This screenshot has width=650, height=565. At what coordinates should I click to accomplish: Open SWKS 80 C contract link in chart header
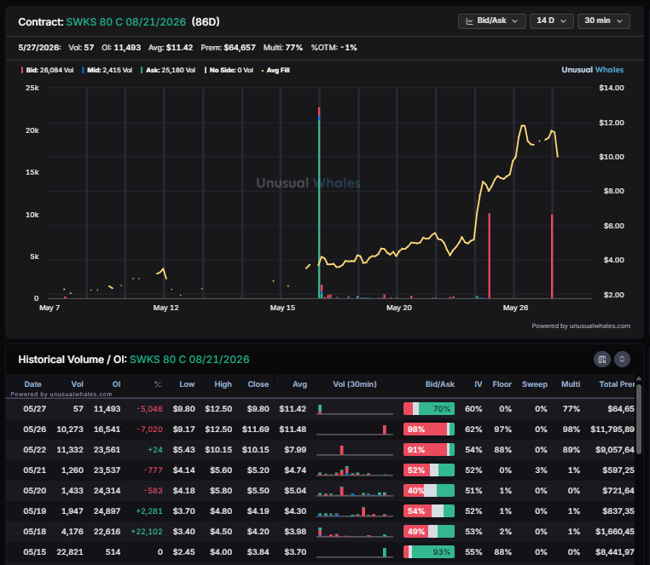pos(126,22)
